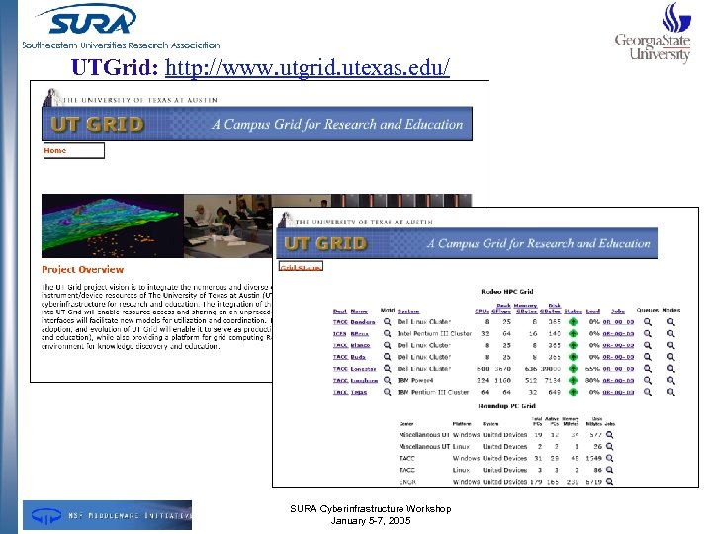Open the Lonestar system name link

(363, 368)
